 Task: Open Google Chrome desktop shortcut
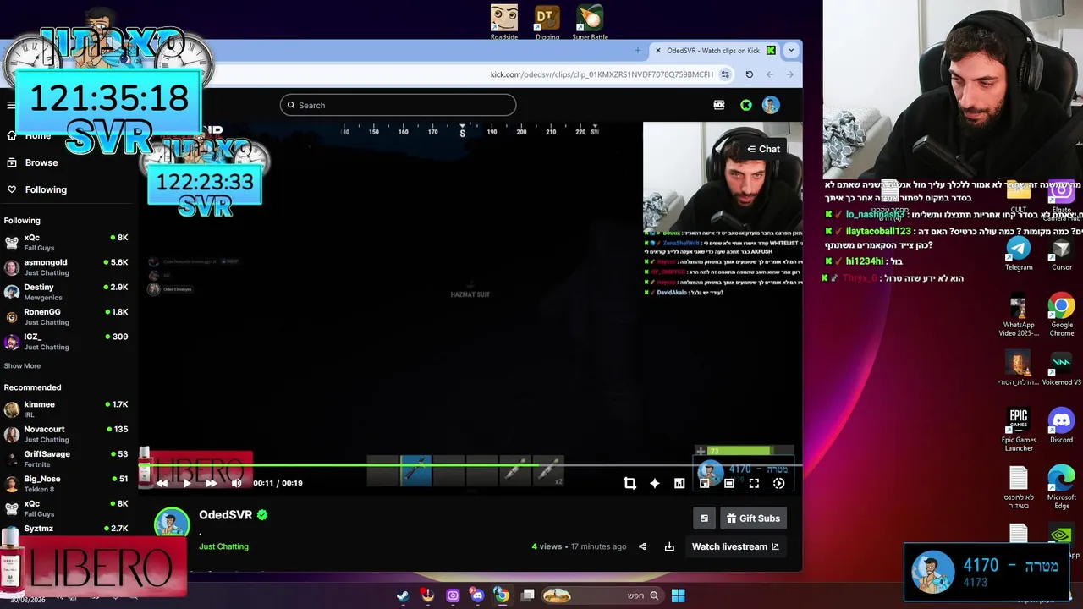coord(1062,315)
